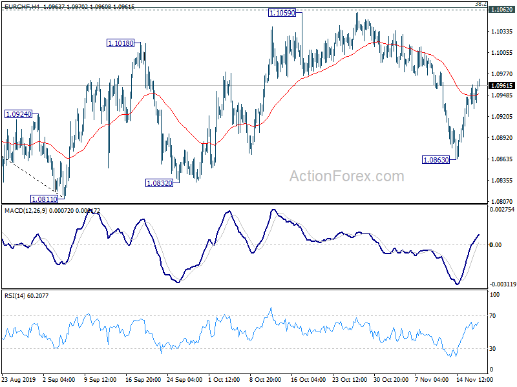Click the 23 Aug 2019 date label
517x387 pixels.
click(x=18, y=380)
